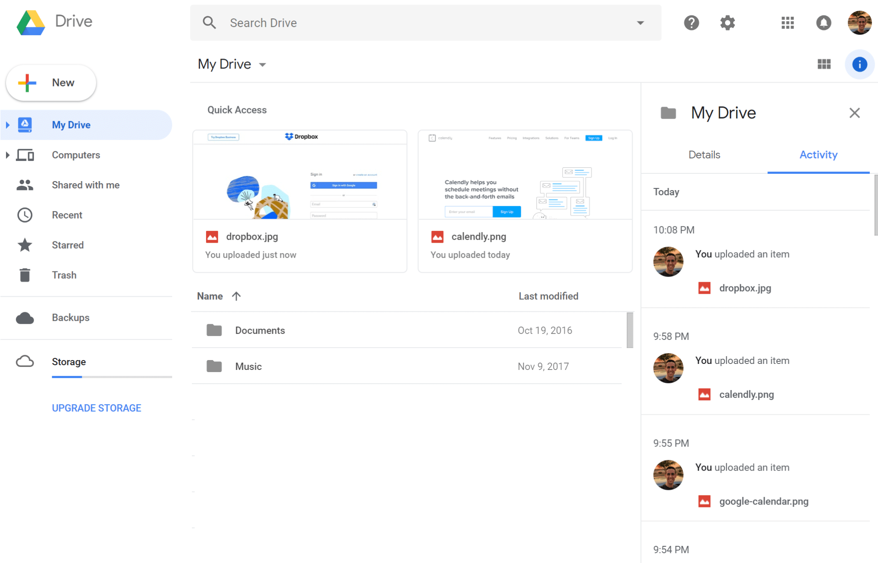Switch to the Details tab

tap(703, 155)
